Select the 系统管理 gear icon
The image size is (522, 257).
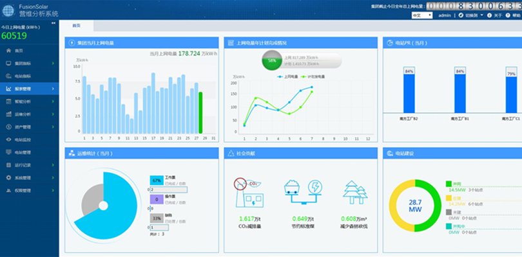[8, 178]
